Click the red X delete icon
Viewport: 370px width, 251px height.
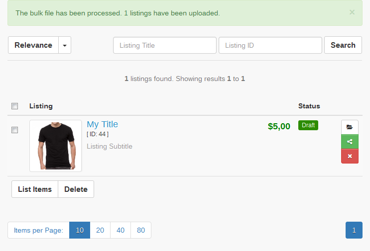350,156
